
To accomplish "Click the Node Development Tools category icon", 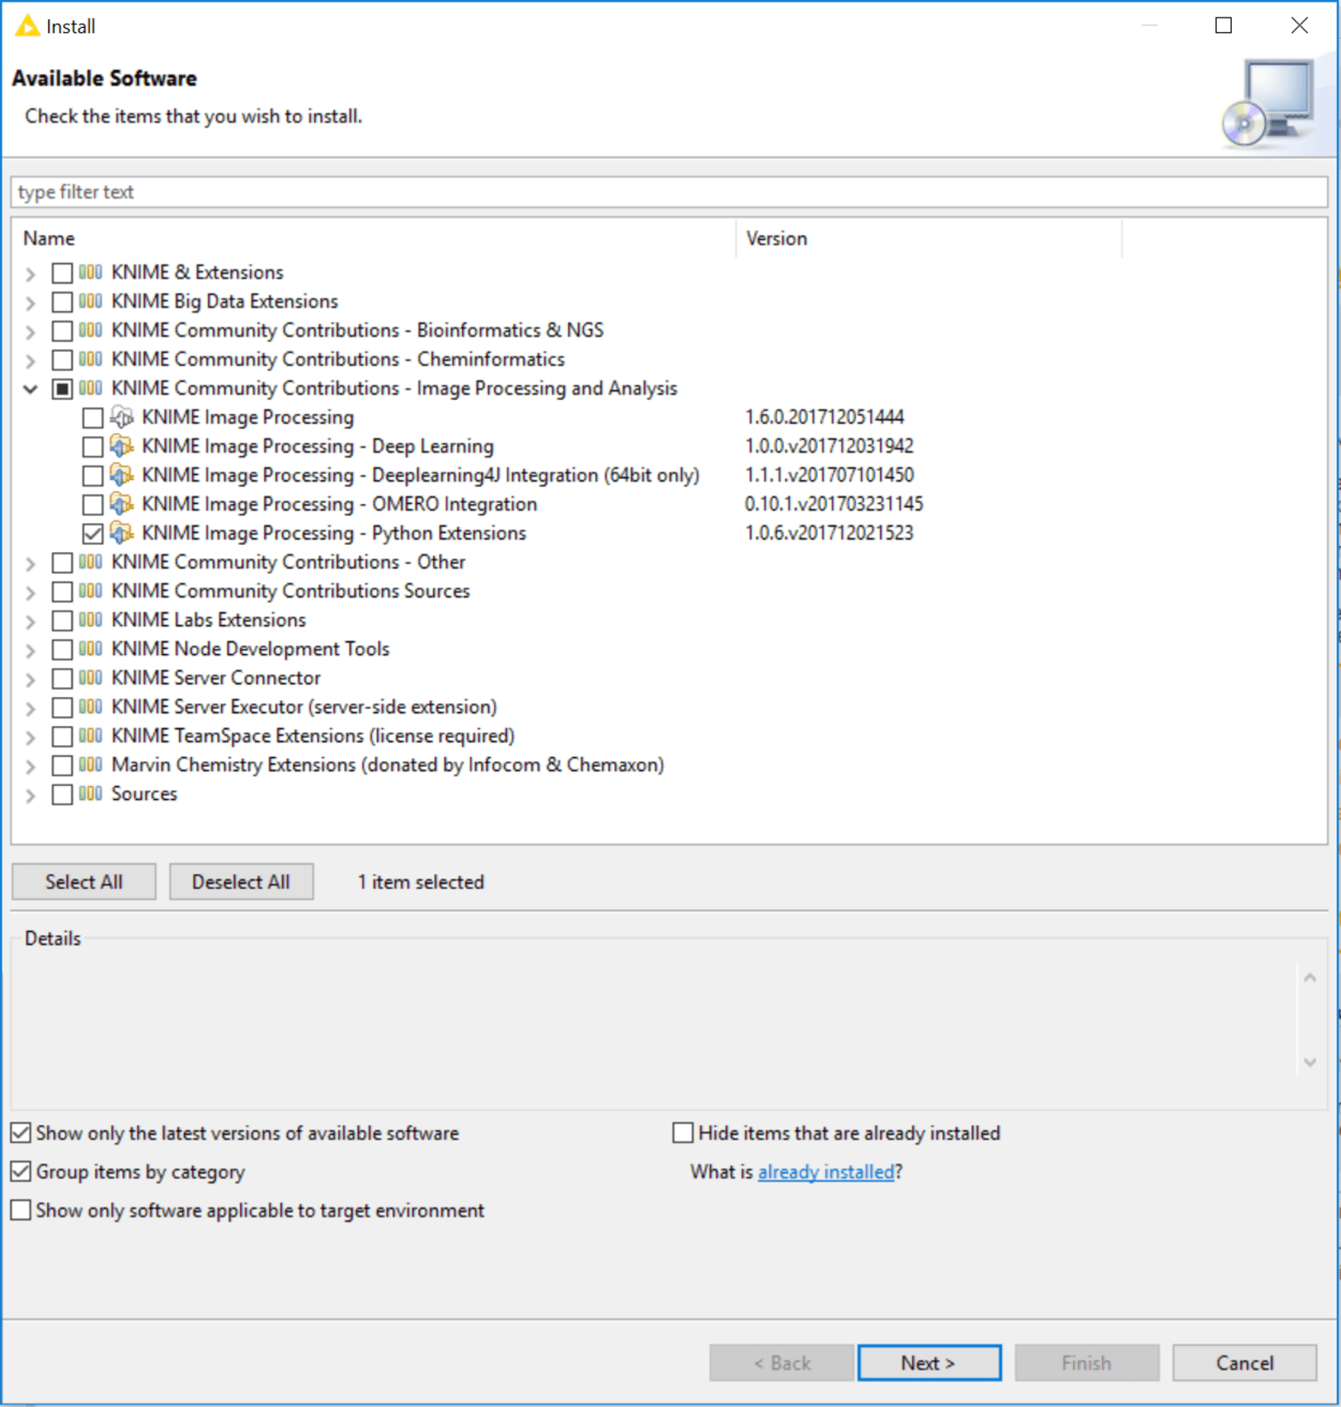I will click(x=90, y=649).
